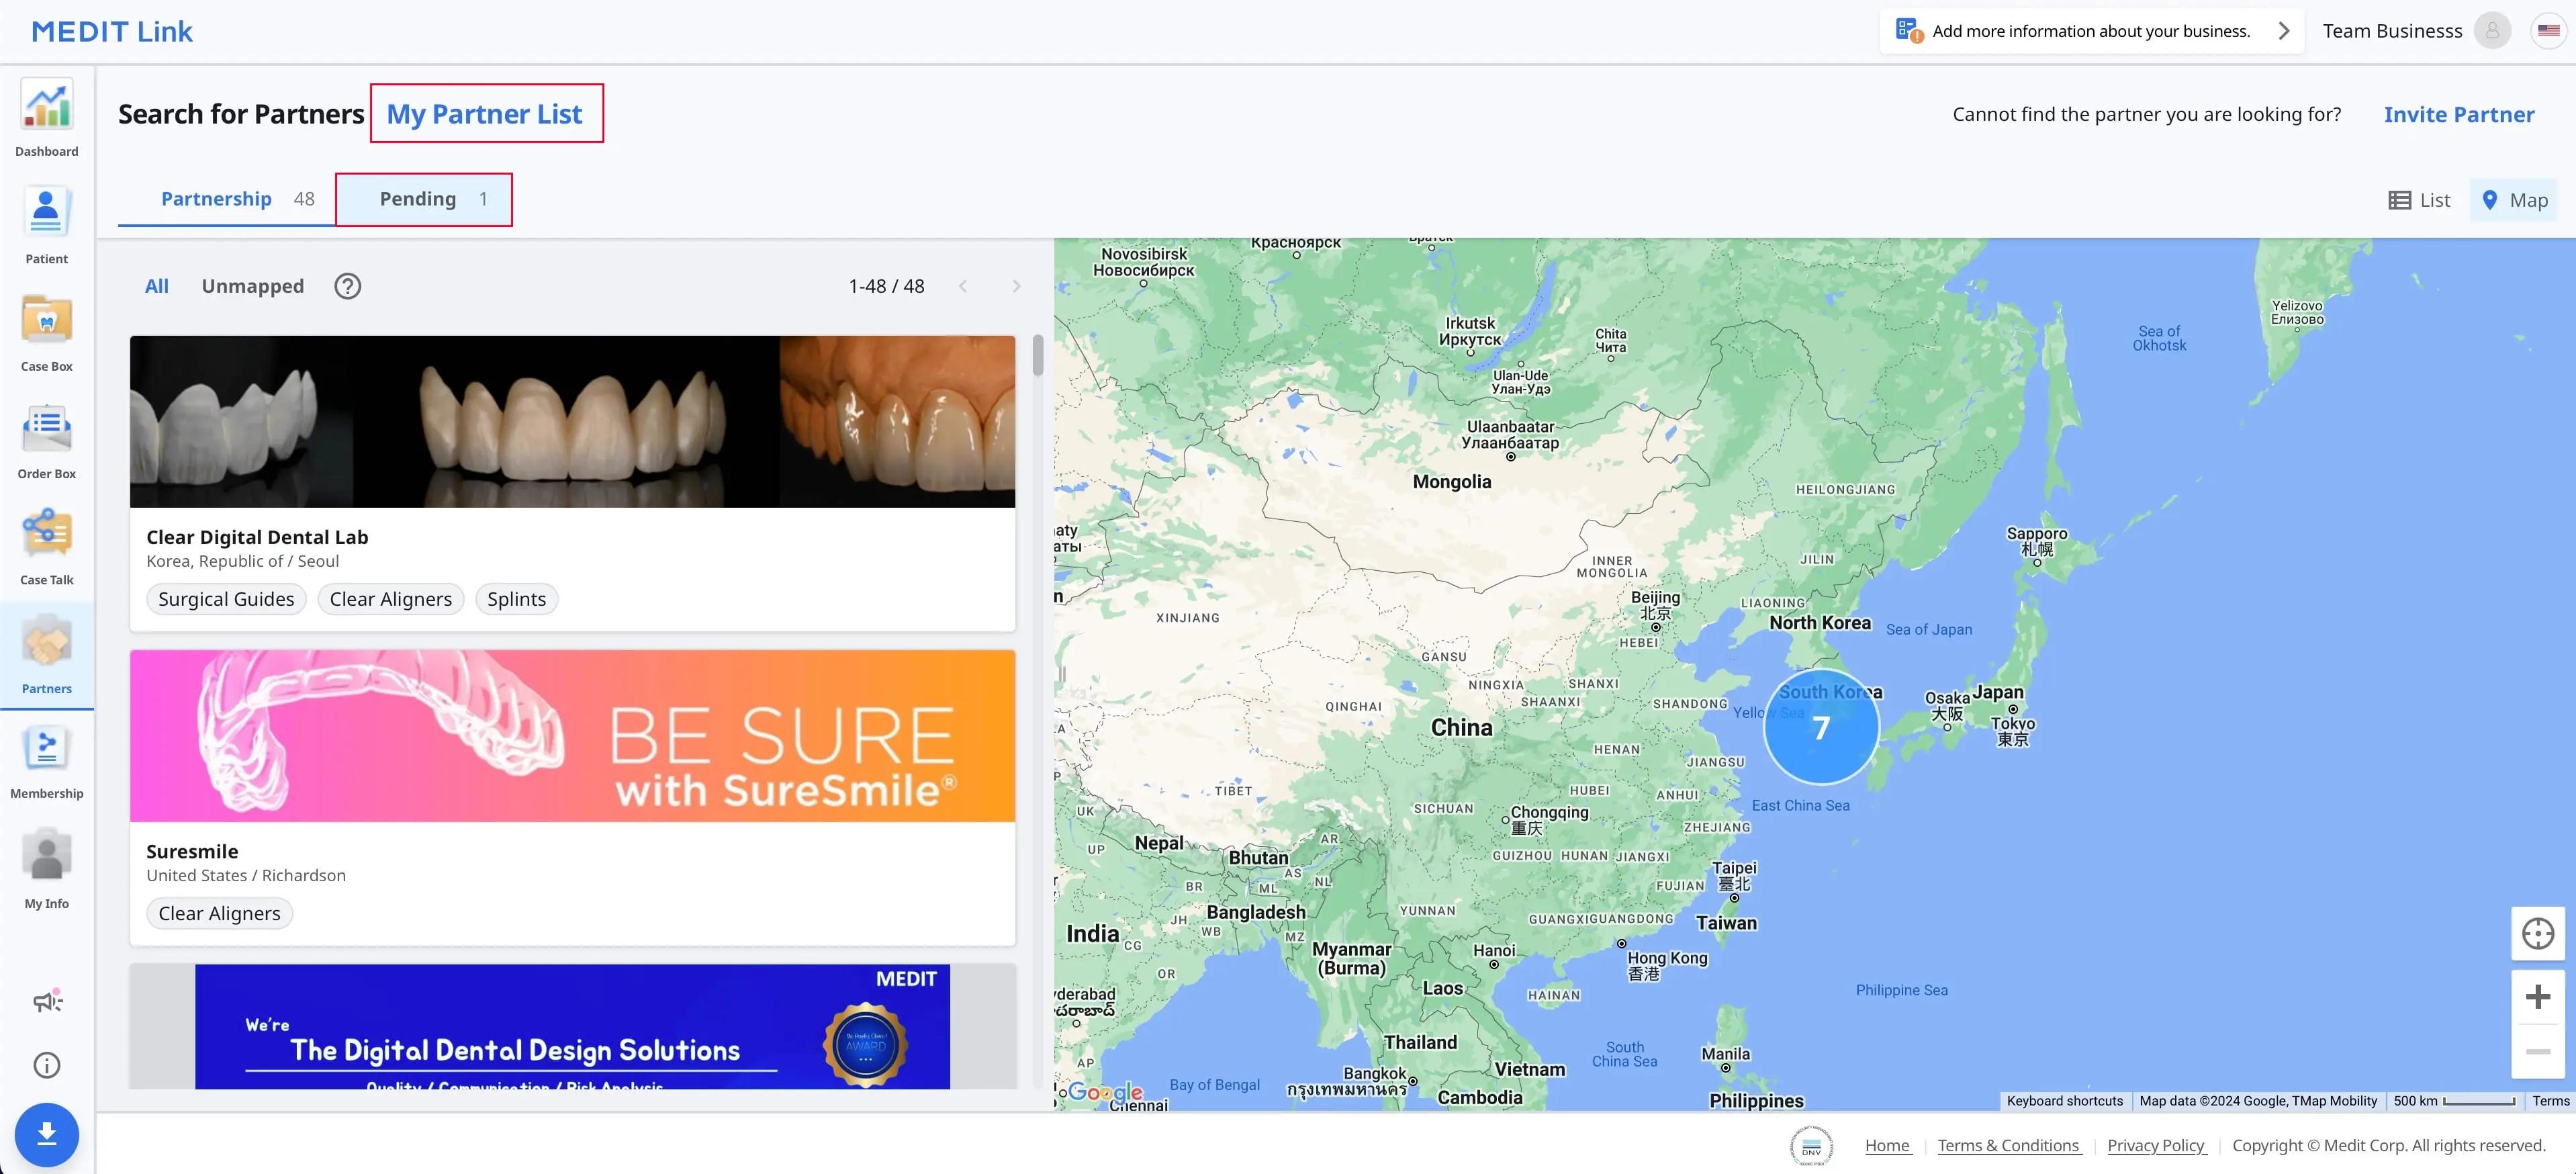The image size is (2576, 1174).
Task: Open the Search for Partners tab
Action: pos(241,114)
